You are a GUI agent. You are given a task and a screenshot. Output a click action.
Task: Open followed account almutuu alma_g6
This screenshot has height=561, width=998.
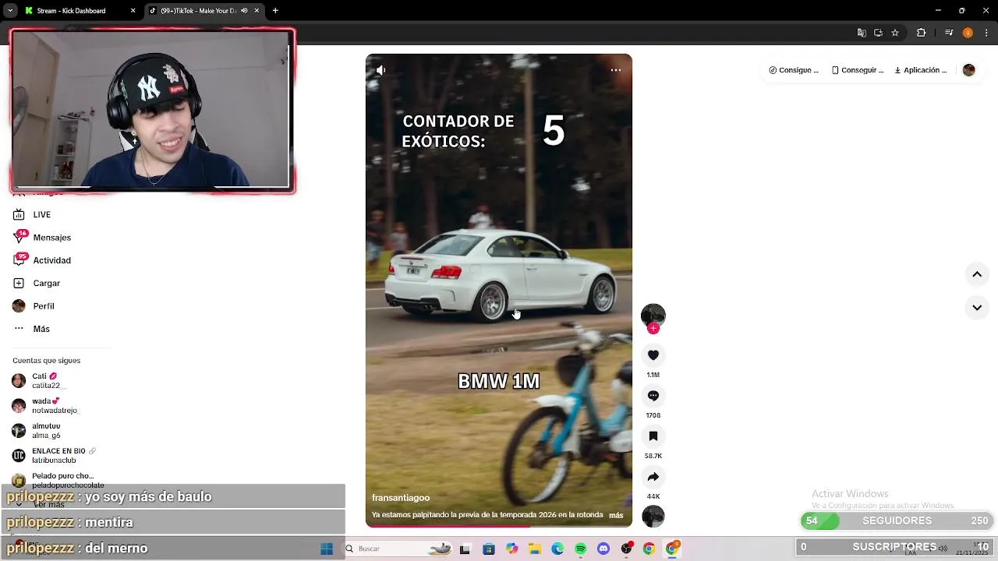tap(37, 430)
